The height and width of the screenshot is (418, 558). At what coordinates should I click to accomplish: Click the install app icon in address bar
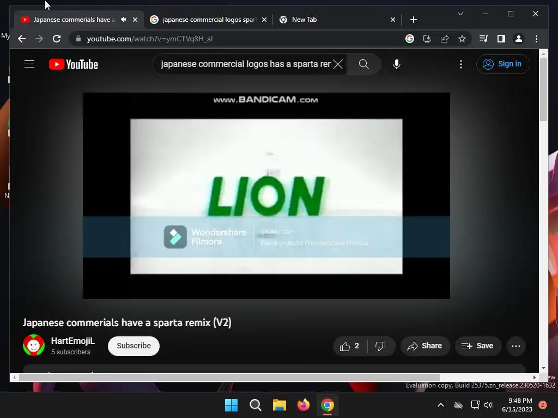point(427,39)
